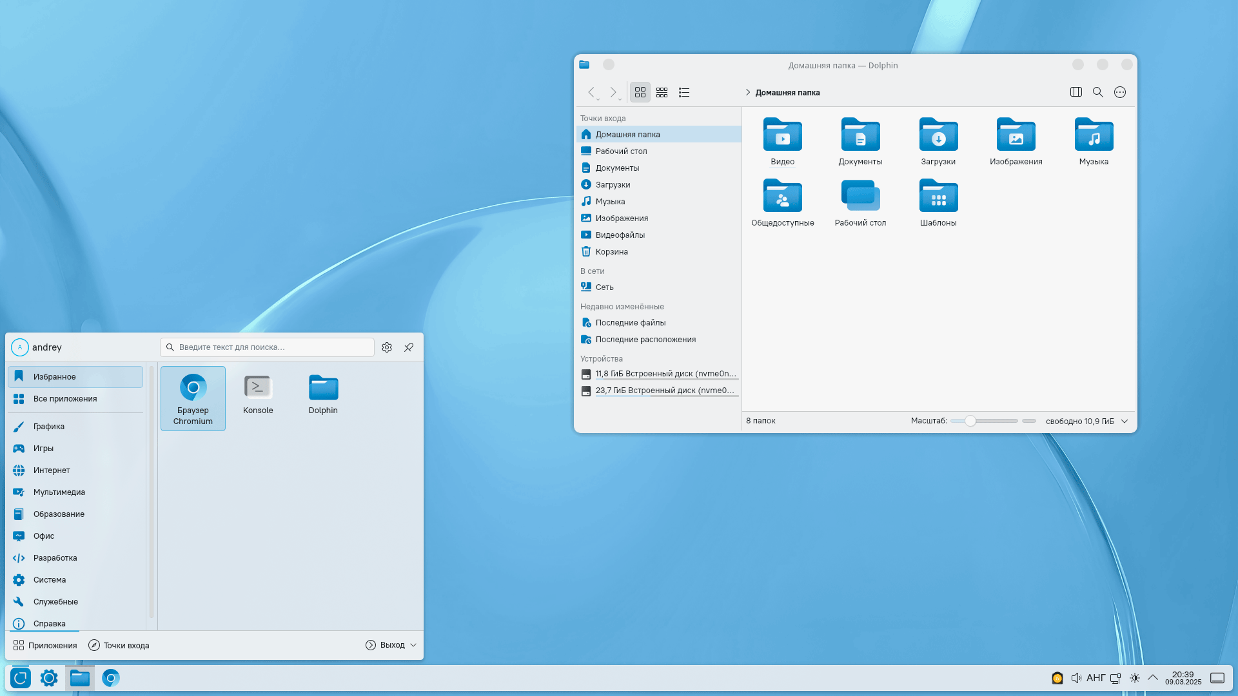1238x696 pixels.
Task: Open launcher configuration sliders icon
Action: [x=387, y=347]
